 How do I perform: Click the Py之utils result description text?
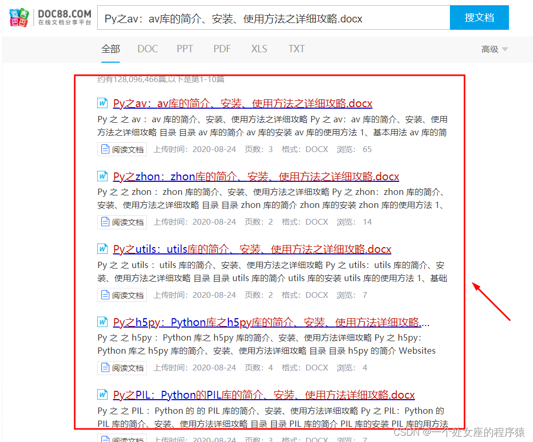tap(272, 272)
